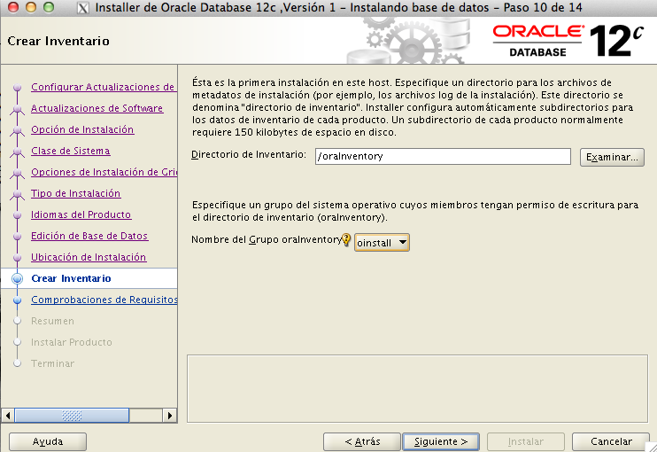Viewport: 657px width, 452px height.
Task: Go to Ubicación de Instalación step
Action: coord(89,257)
